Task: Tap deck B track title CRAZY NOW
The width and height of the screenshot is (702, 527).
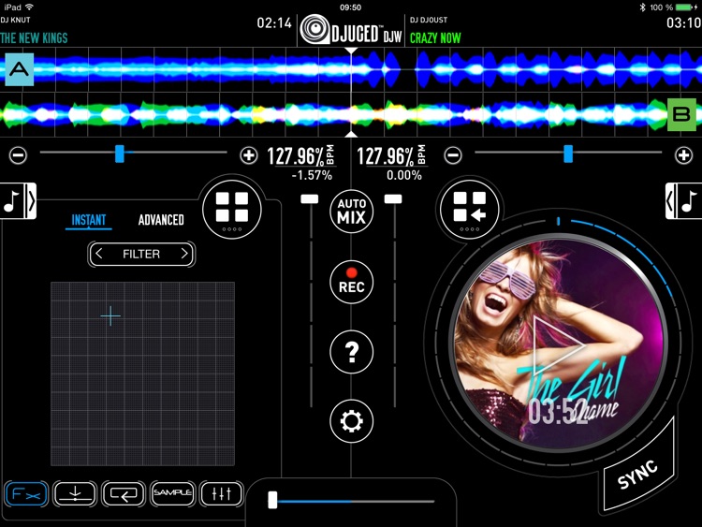Action: tap(435, 38)
